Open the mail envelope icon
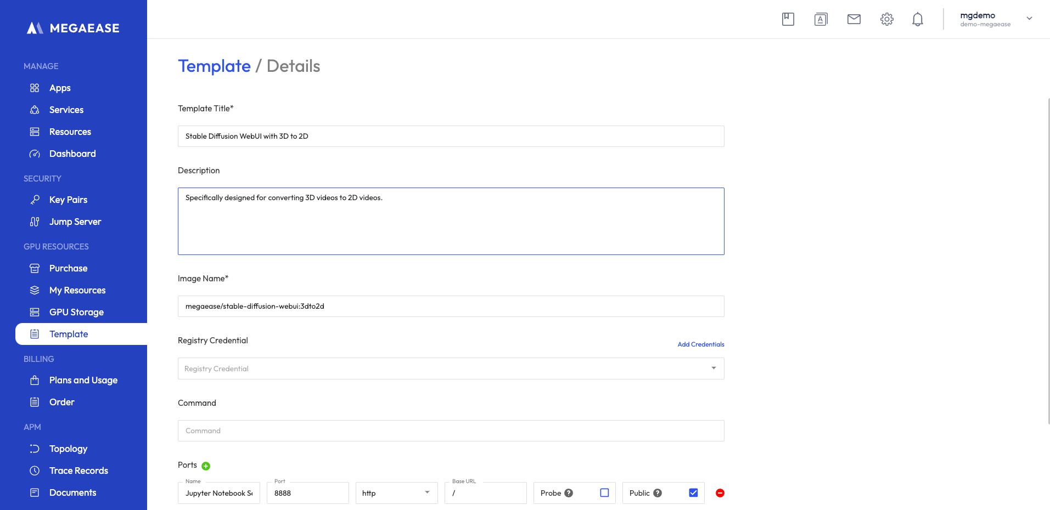The width and height of the screenshot is (1050, 510). pos(854,19)
